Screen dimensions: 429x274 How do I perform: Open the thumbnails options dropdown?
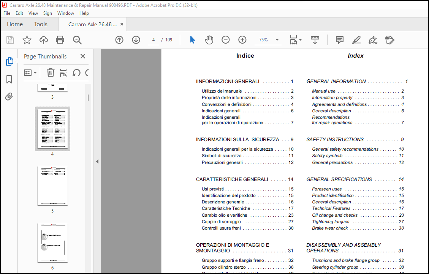pyautogui.click(x=30, y=72)
